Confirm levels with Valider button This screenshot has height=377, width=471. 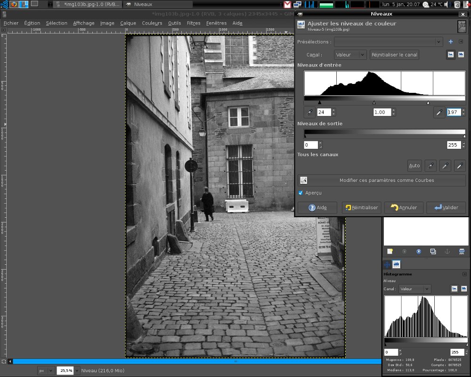pos(446,207)
